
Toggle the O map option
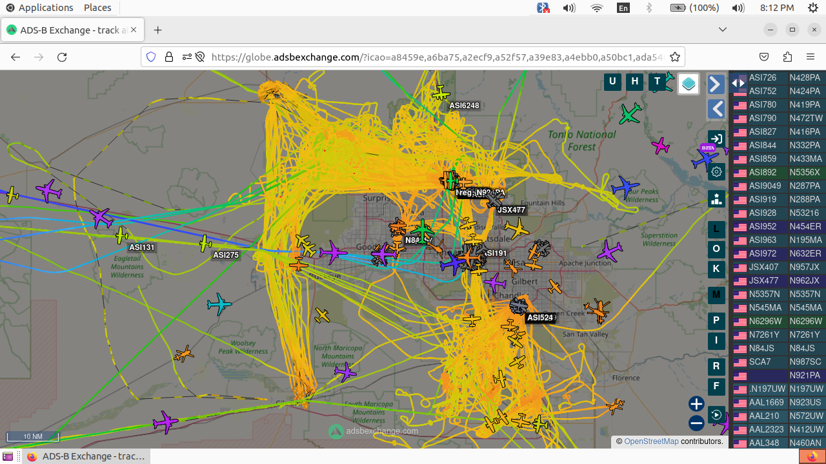(x=716, y=249)
